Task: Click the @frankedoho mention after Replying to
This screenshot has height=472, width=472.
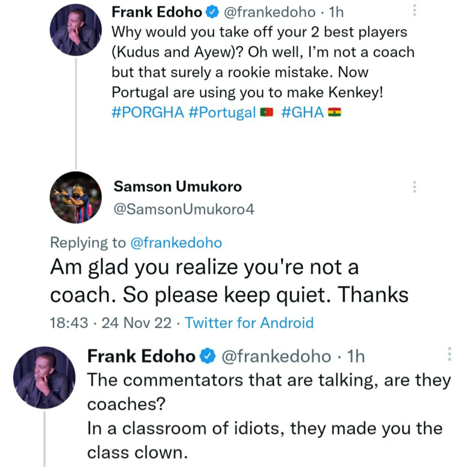Action: pyautogui.click(x=176, y=243)
